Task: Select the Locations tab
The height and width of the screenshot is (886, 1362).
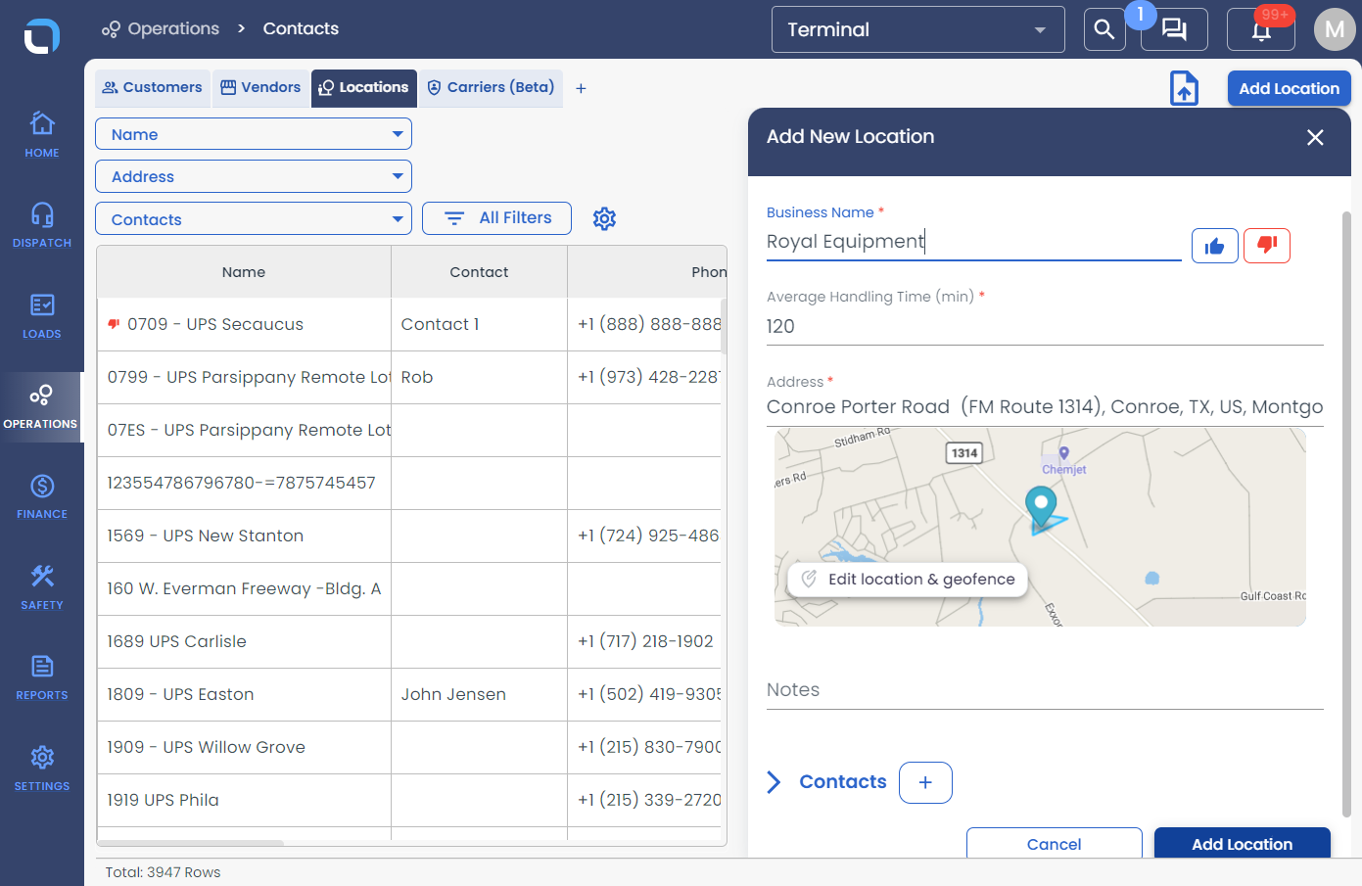Action: 364,87
